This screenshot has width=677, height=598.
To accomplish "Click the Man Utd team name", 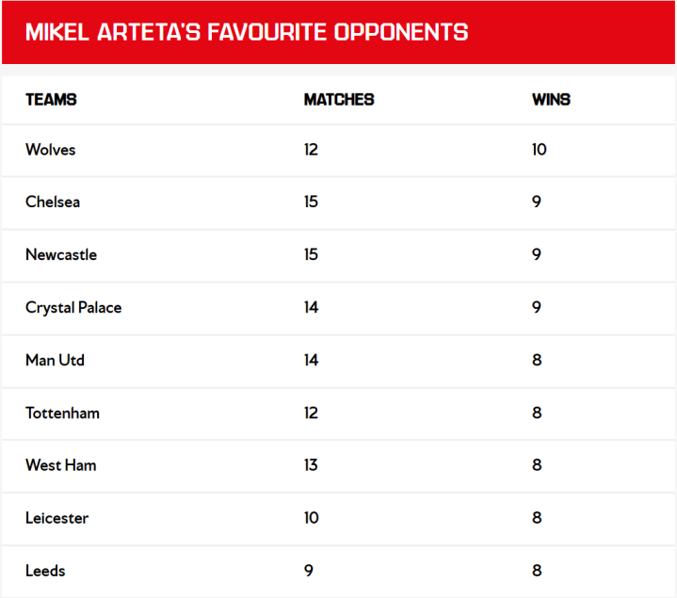I will point(55,361).
